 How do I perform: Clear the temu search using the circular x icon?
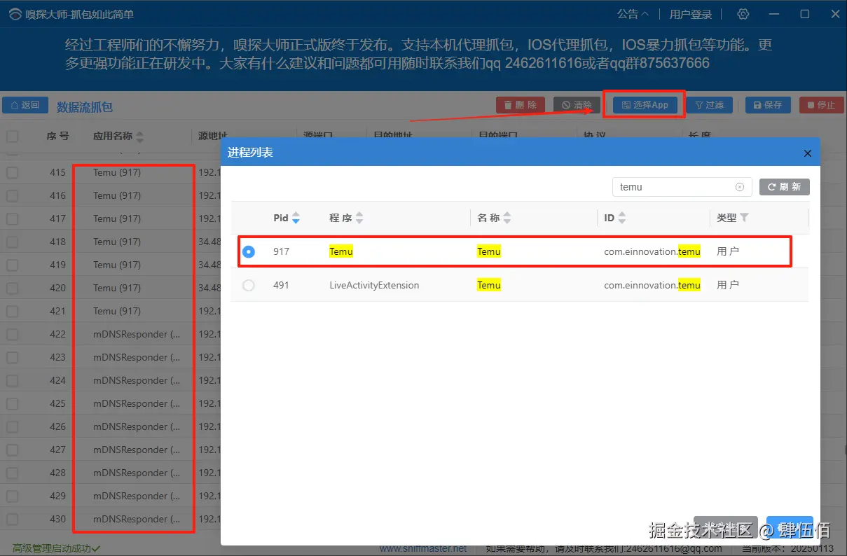coord(739,186)
